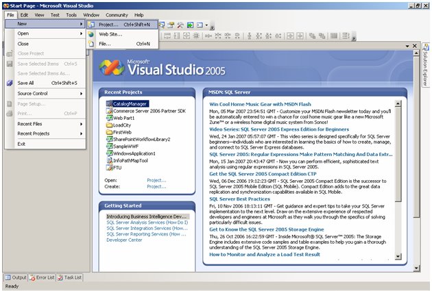The width and height of the screenshot is (432, 291).
Task: Expand the Recent Projects submenu arrow
Action: (x=82, y=134)
